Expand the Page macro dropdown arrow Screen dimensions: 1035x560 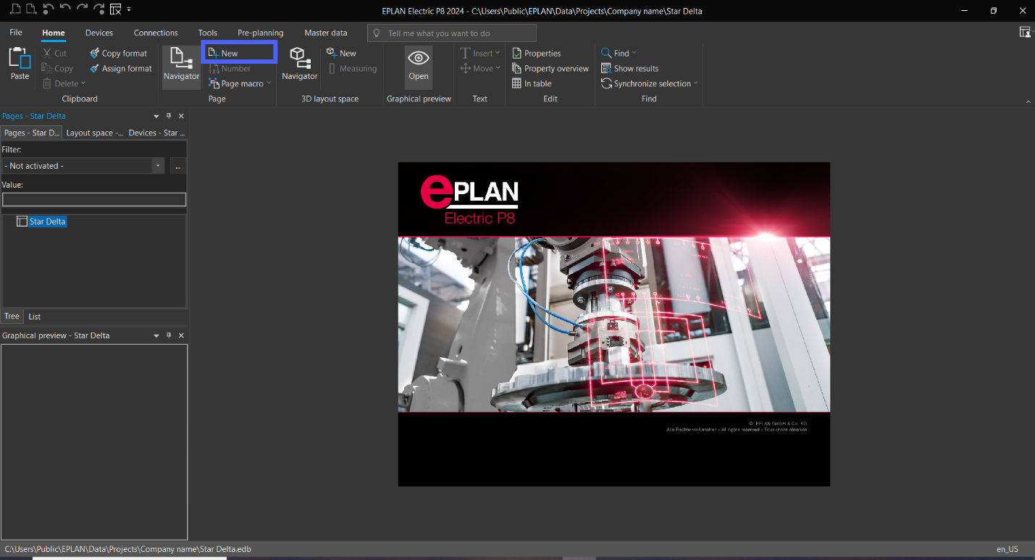pos(269,83)
